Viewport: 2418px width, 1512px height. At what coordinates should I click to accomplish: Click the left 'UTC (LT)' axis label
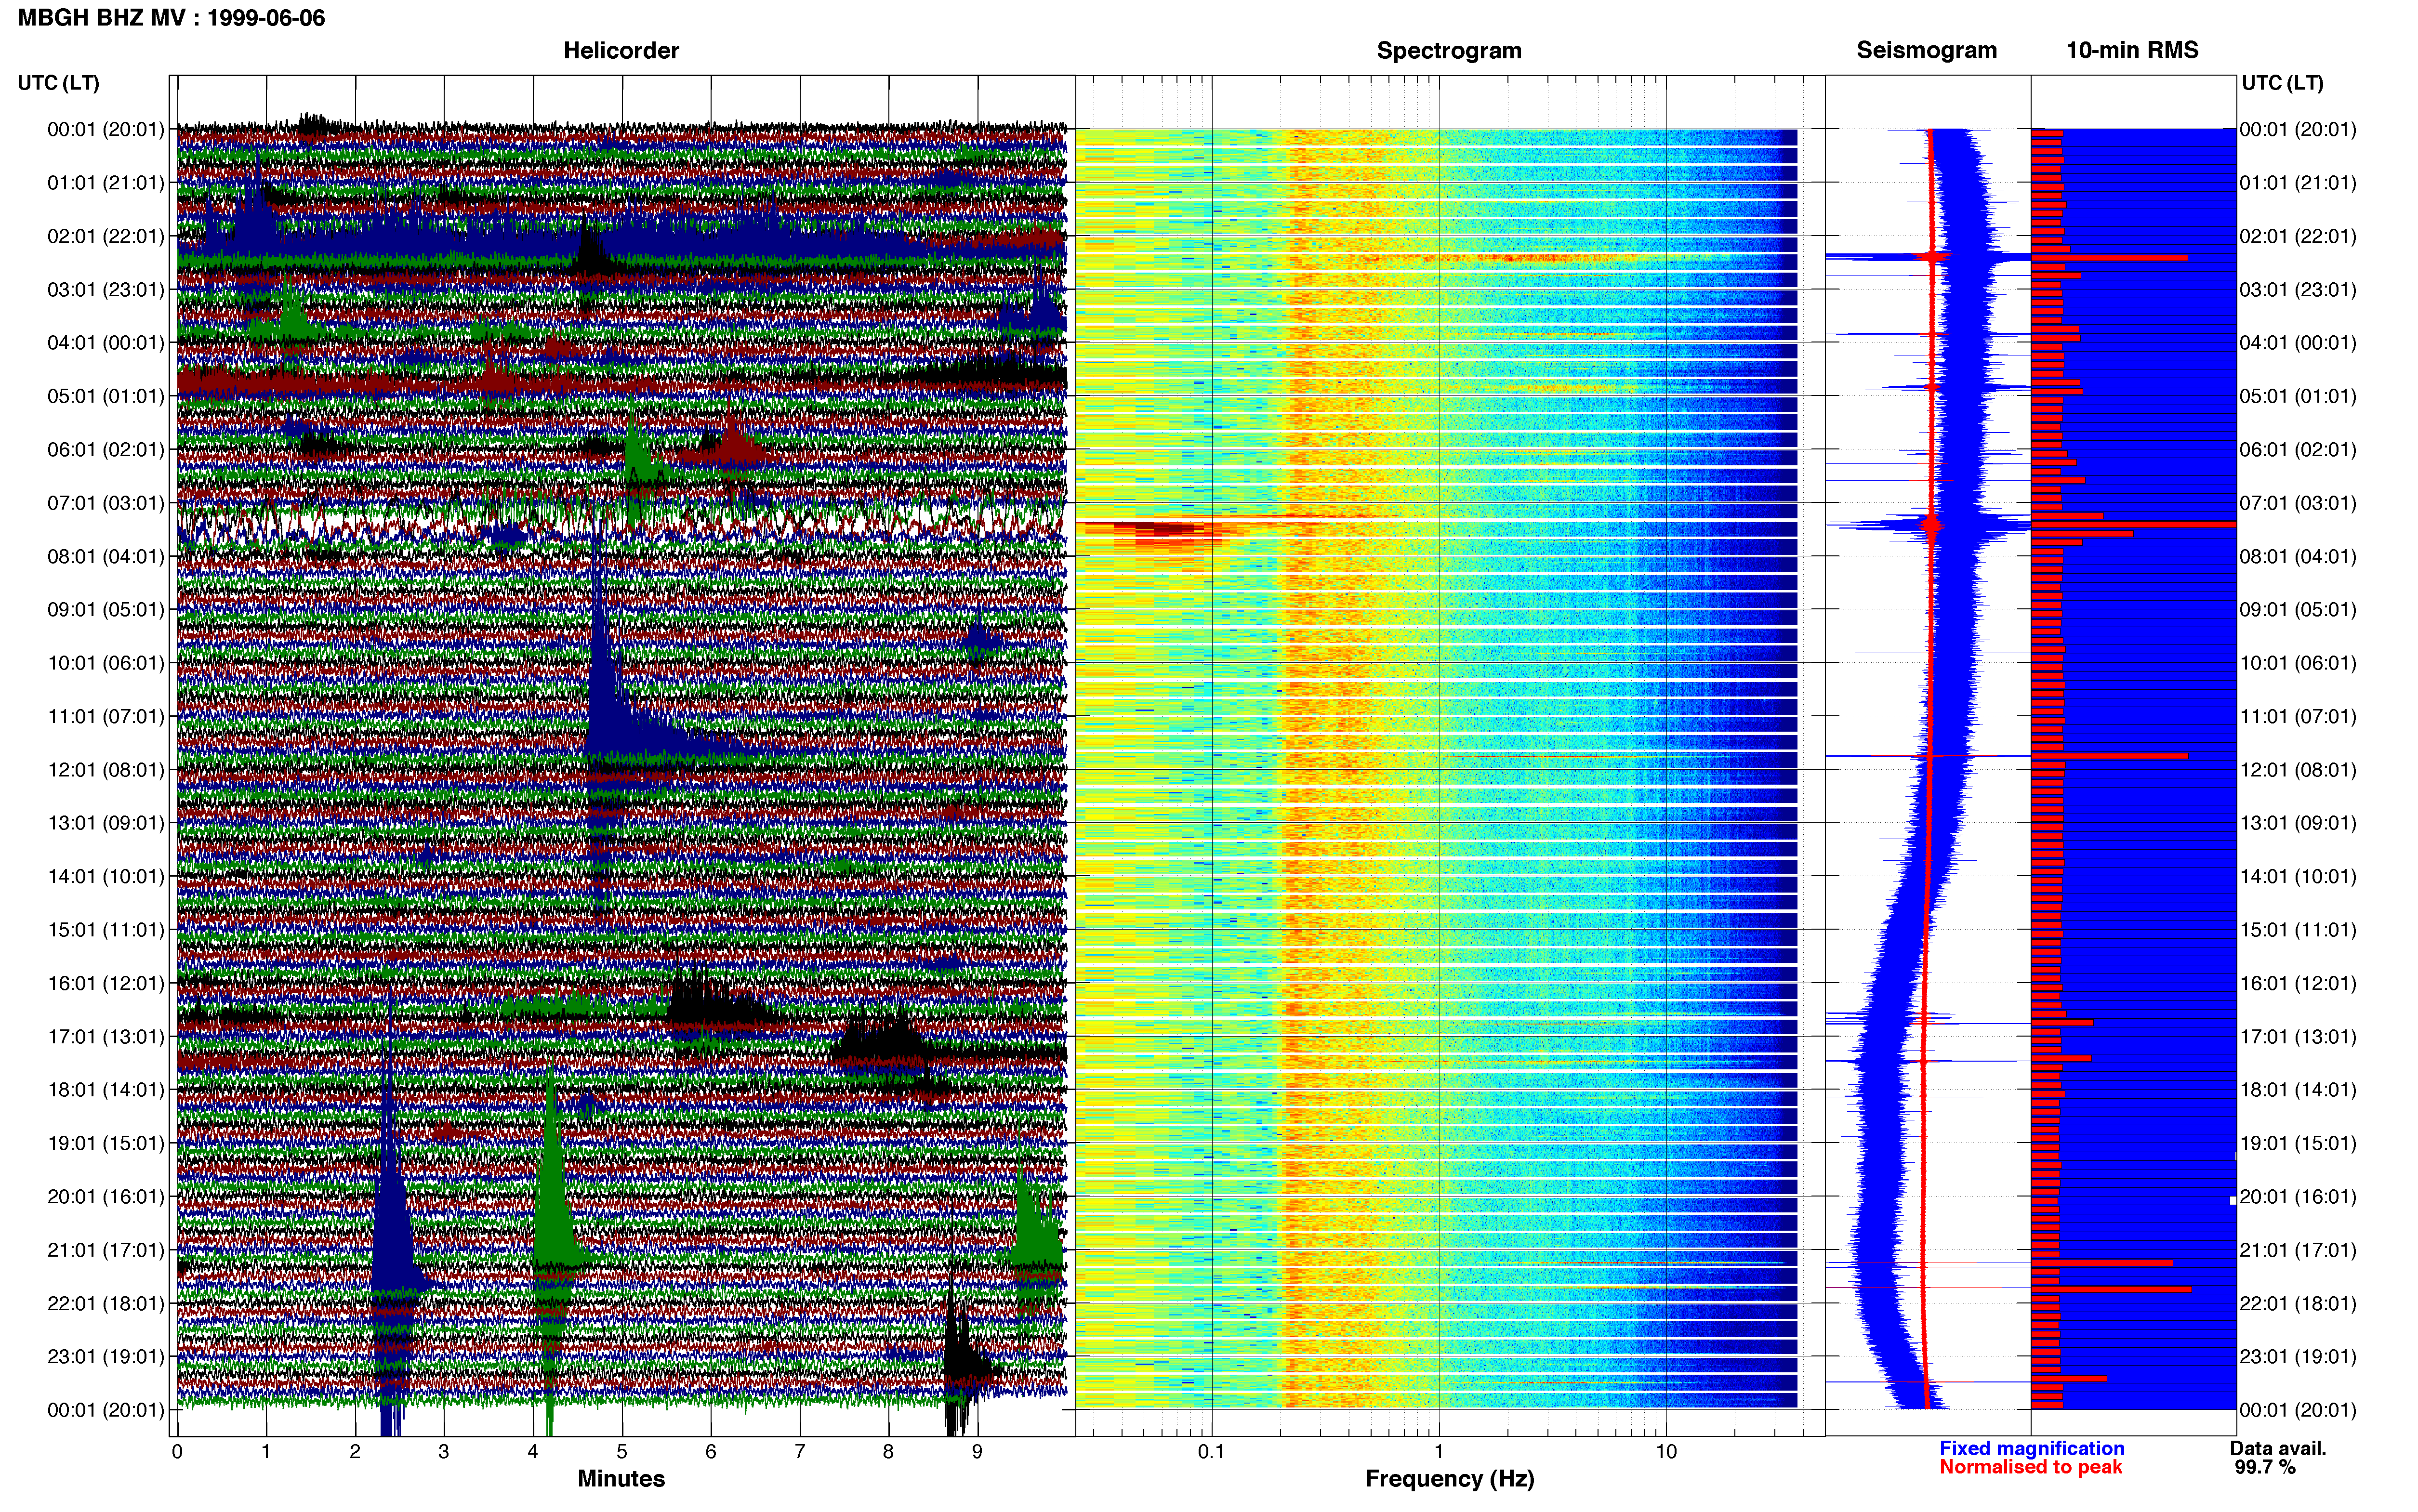[58, 83]
